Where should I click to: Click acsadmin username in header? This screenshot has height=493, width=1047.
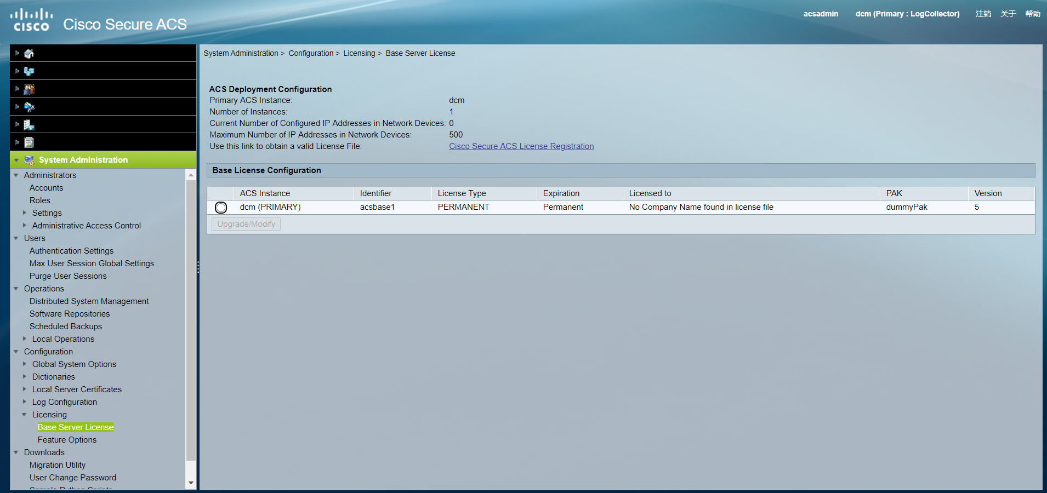point(821,14)
